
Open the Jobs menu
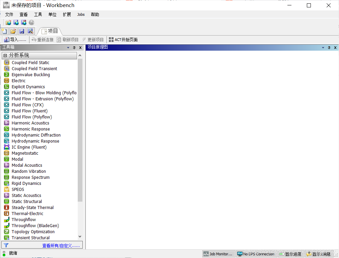tap(81, 14)
